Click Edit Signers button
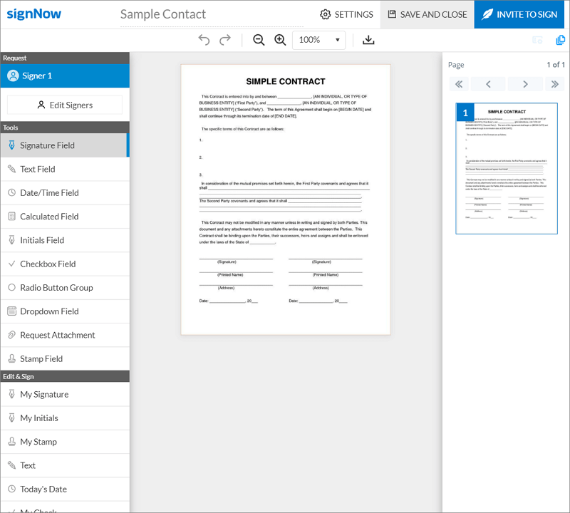Image resolution: width=570 pixels, height=513 pixels. click(65, 105)
